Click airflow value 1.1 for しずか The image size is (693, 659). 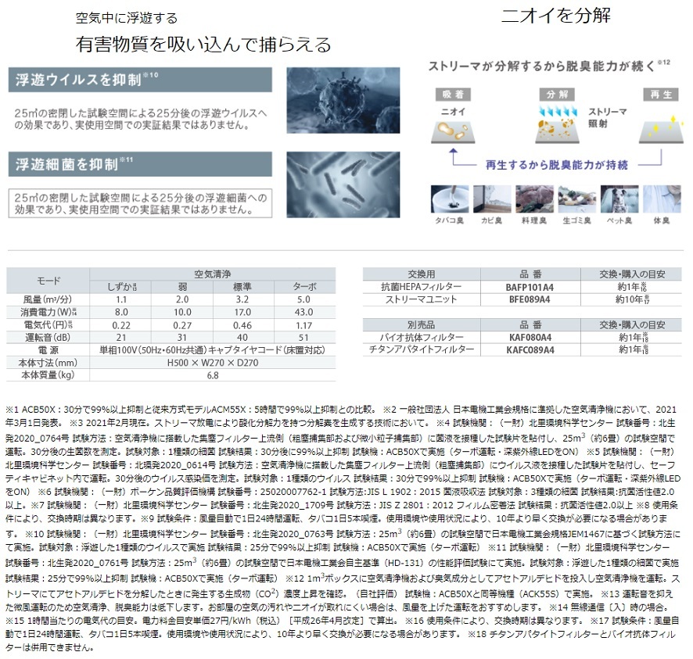[x=121, y=299]
